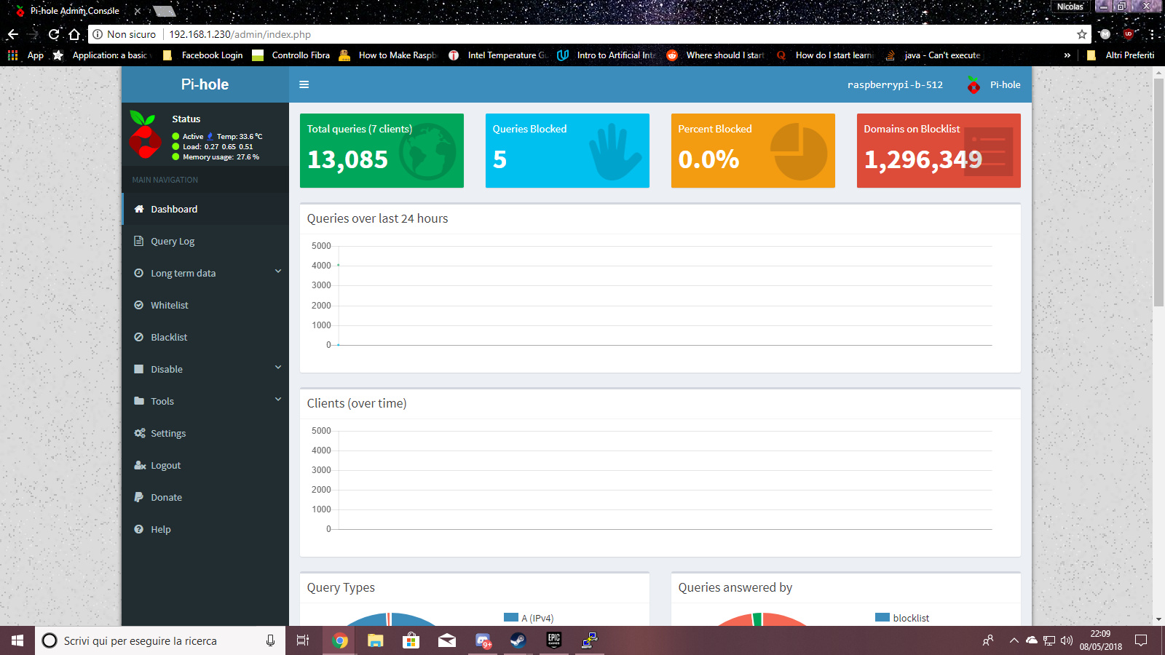Open the Windows Start menu

click(x=17, y=640)
